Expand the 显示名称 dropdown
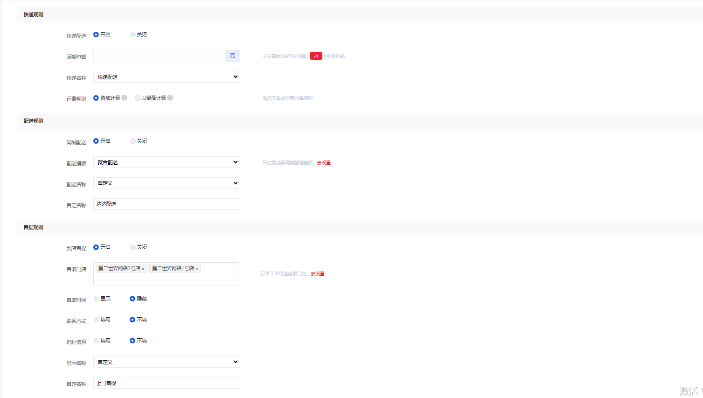 (167, 362)
